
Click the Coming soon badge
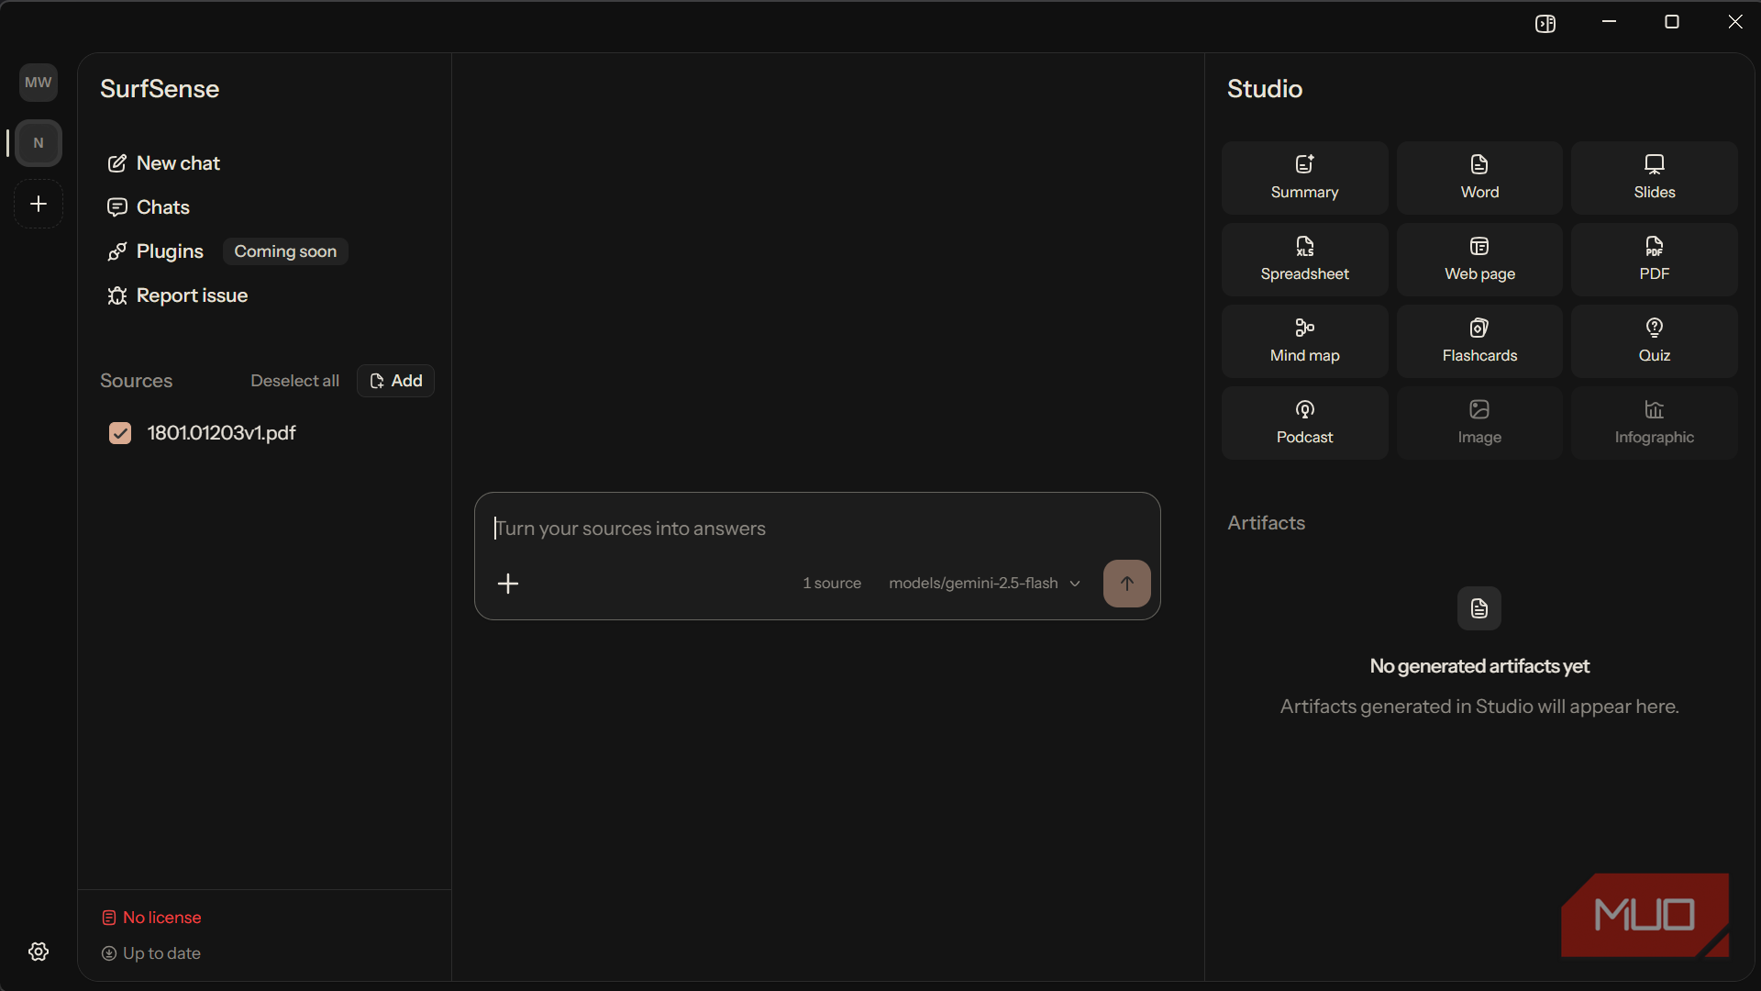[285, 251]
